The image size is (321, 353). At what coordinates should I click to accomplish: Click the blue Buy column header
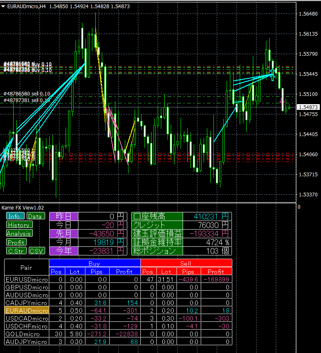(95, 263)
